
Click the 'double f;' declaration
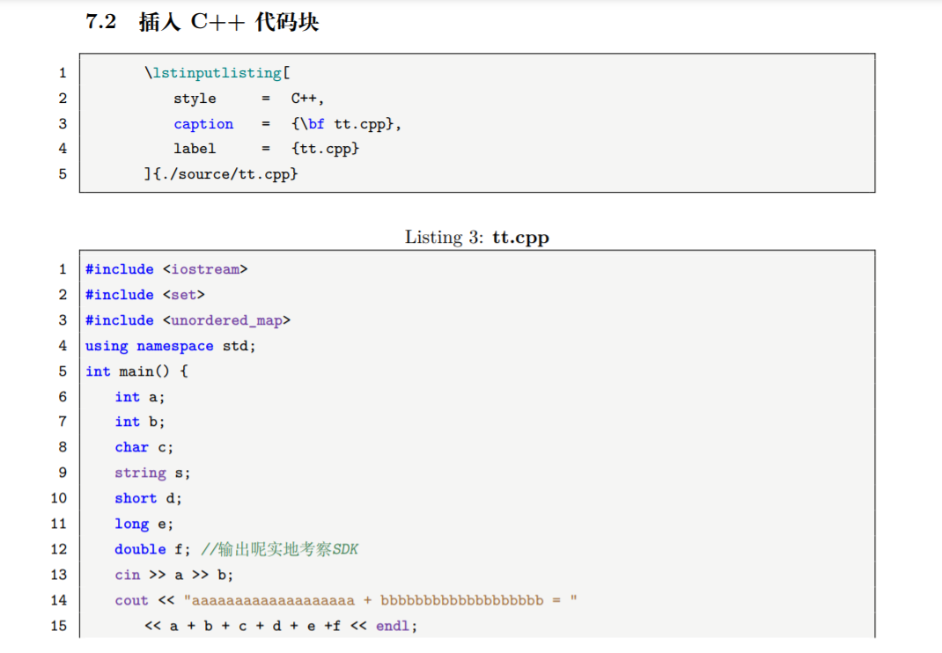(x=152, y=550)
